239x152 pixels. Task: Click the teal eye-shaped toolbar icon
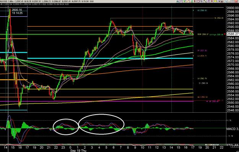(177, 1)
